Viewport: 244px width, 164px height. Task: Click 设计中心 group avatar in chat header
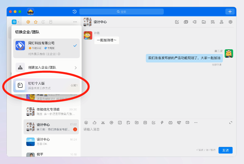87,22
